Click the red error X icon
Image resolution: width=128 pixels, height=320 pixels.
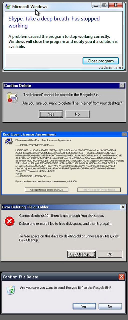10,221
